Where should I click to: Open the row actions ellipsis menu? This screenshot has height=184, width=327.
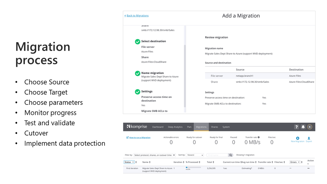tap(308, 168)
